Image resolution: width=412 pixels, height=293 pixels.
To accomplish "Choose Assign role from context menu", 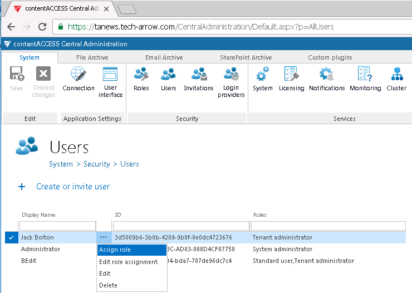I will [115, 250].
